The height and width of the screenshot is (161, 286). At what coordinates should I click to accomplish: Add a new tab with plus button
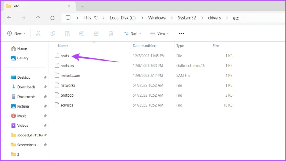(x=83, y=6)
